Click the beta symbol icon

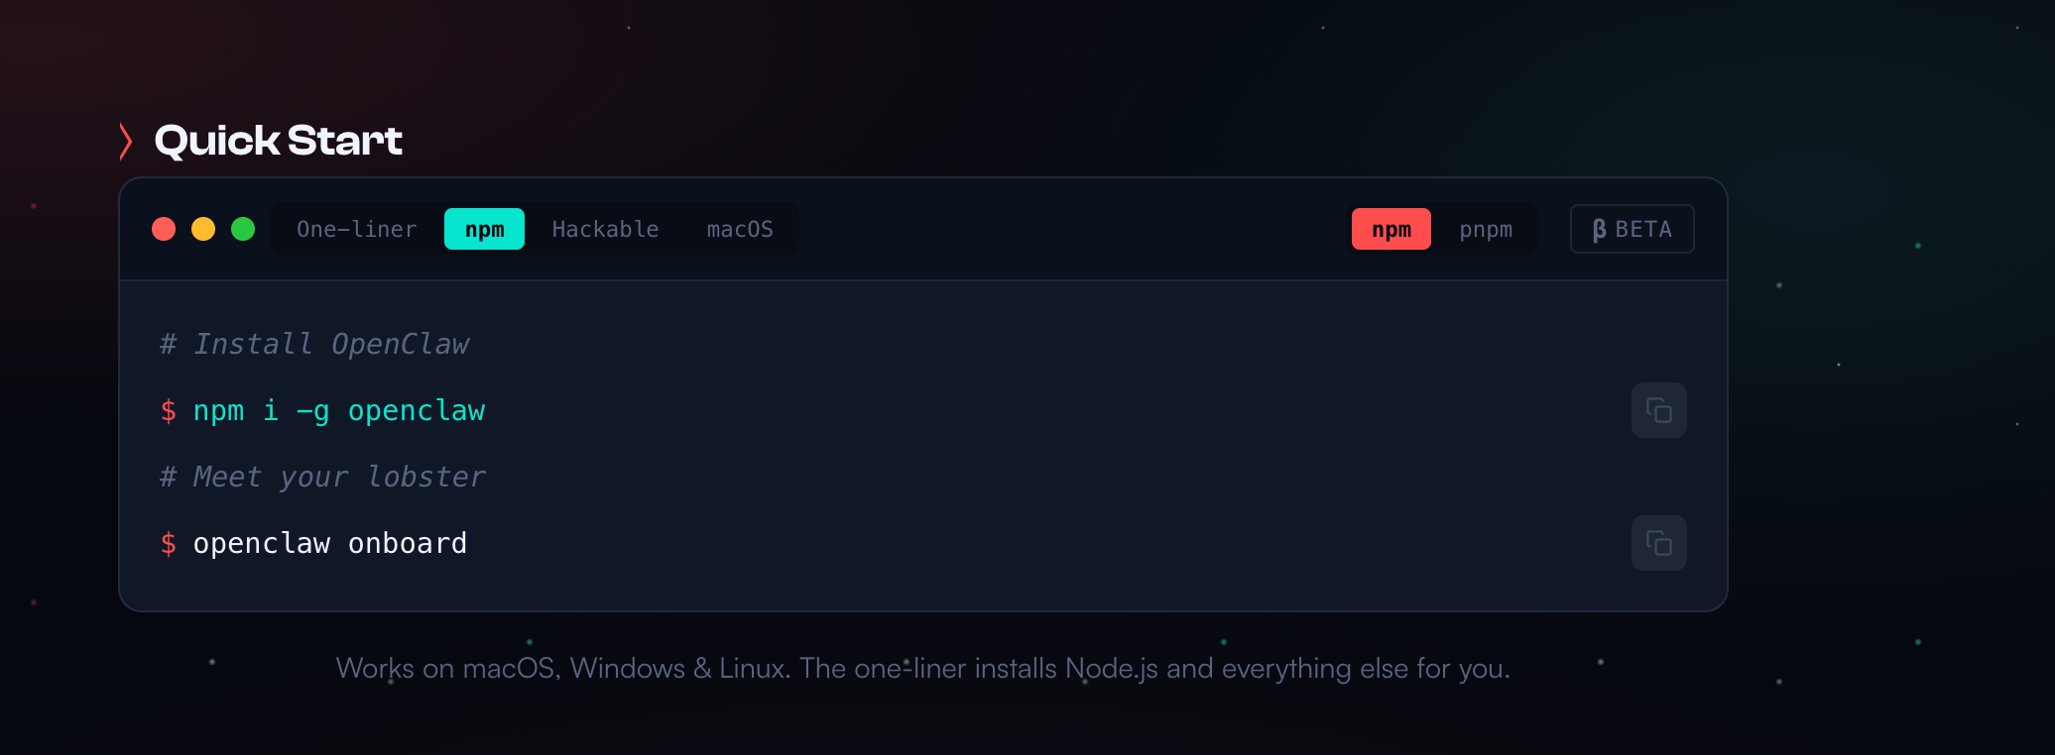pyautogui.click(x=1599, y=230)
